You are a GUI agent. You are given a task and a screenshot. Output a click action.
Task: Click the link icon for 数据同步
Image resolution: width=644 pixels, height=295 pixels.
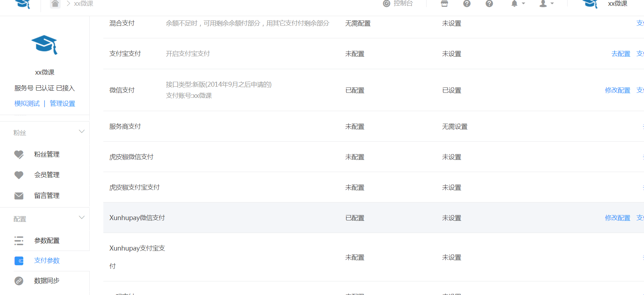(19, 281)
